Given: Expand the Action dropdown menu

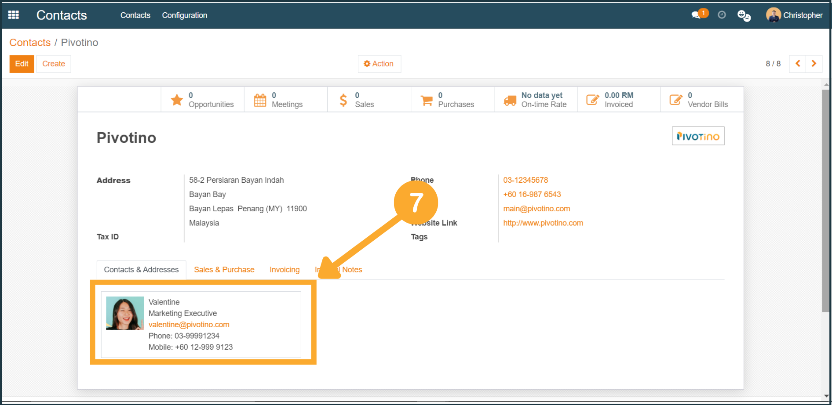Looking at the screenshot, I should tap(379, 64).
